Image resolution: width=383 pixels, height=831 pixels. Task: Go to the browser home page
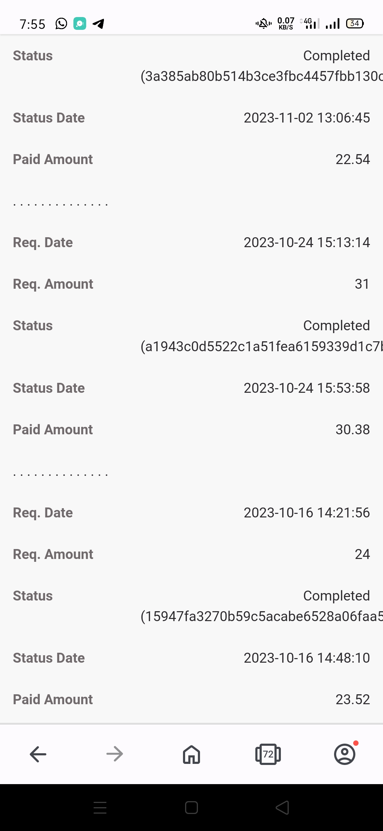pos(191,754)
